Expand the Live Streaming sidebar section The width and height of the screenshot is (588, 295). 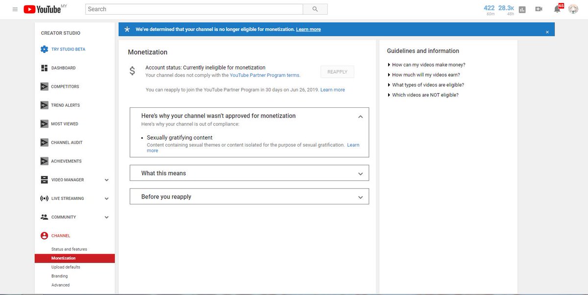point(106,198)
